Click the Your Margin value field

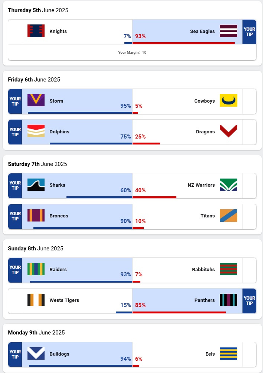tap(144, 53)
